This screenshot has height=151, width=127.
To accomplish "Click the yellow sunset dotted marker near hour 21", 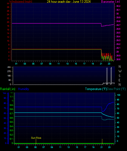I will click(x=102, y=141).
